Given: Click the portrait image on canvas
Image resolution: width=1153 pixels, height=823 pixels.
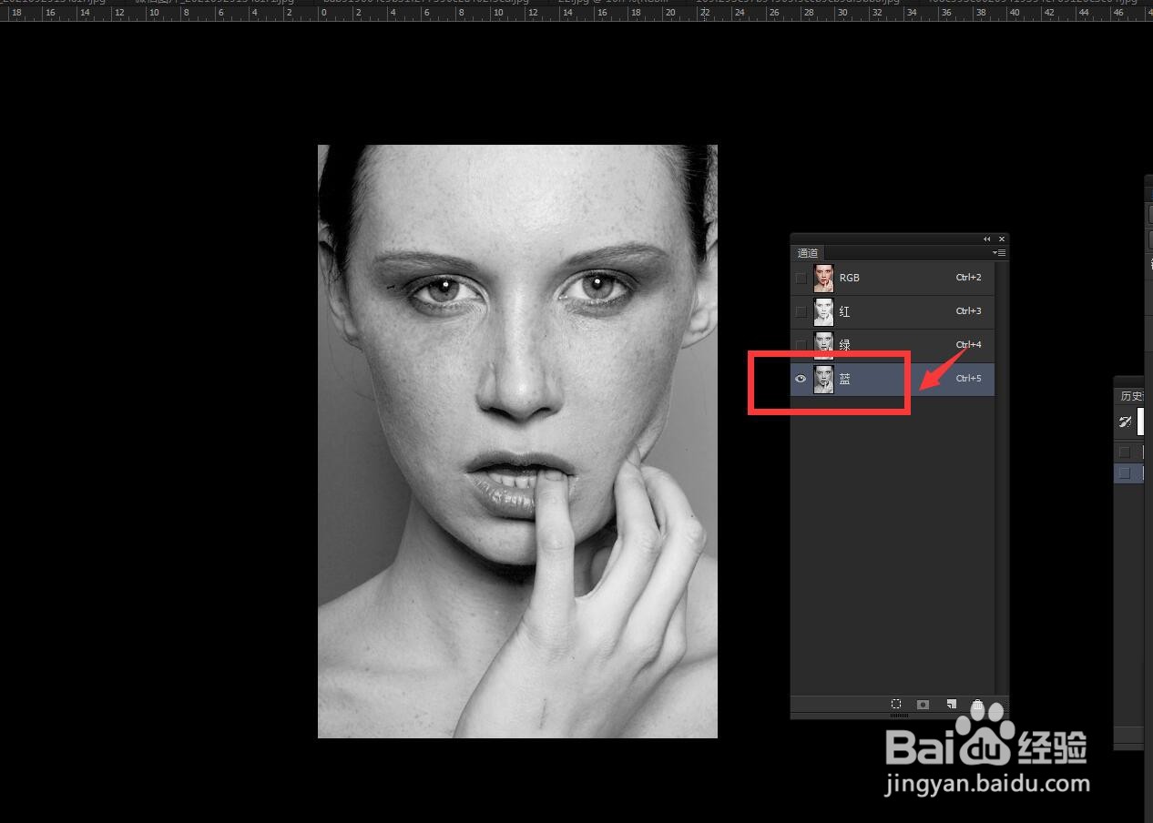Looking at the screenshot, I should coord(517,442).
